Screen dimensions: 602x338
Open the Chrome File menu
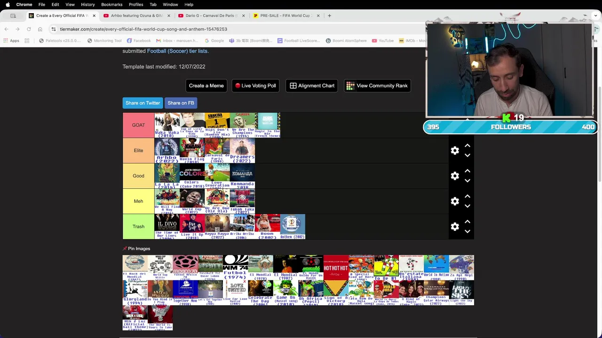pyautogui.click(x=42, y=4)
